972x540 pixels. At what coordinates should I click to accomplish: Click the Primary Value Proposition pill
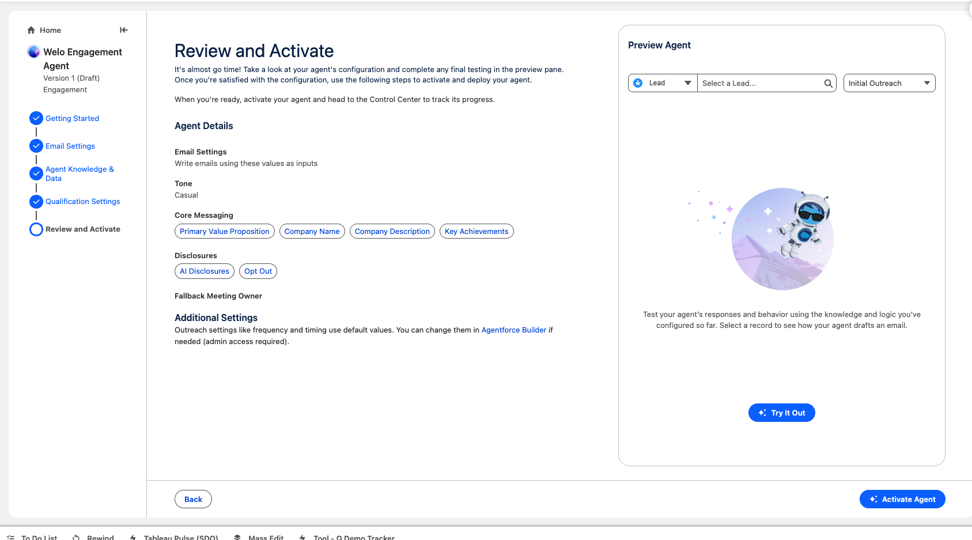(225, 231)
